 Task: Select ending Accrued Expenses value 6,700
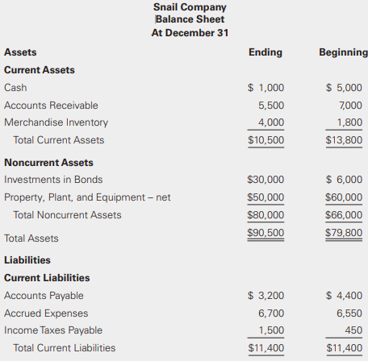click(x=271, y=313)
